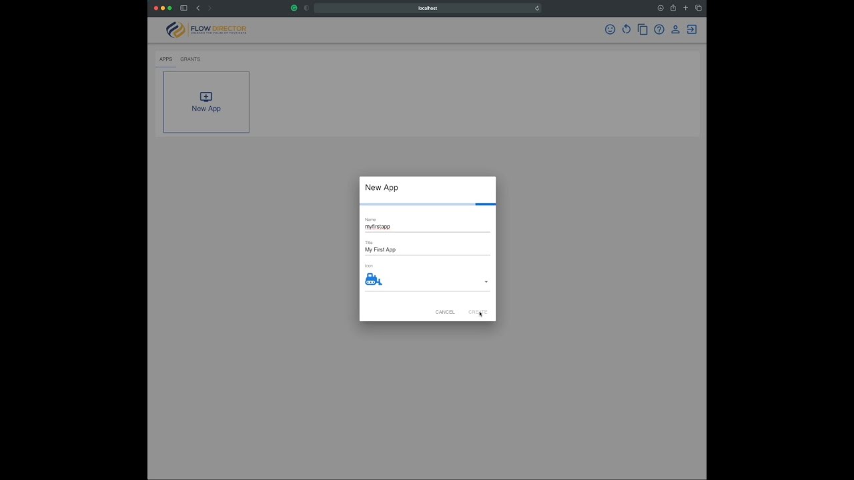Switch to the GRANTS tab
The width and height of the screenshot is (854, 480).
(x=190, y=59)
